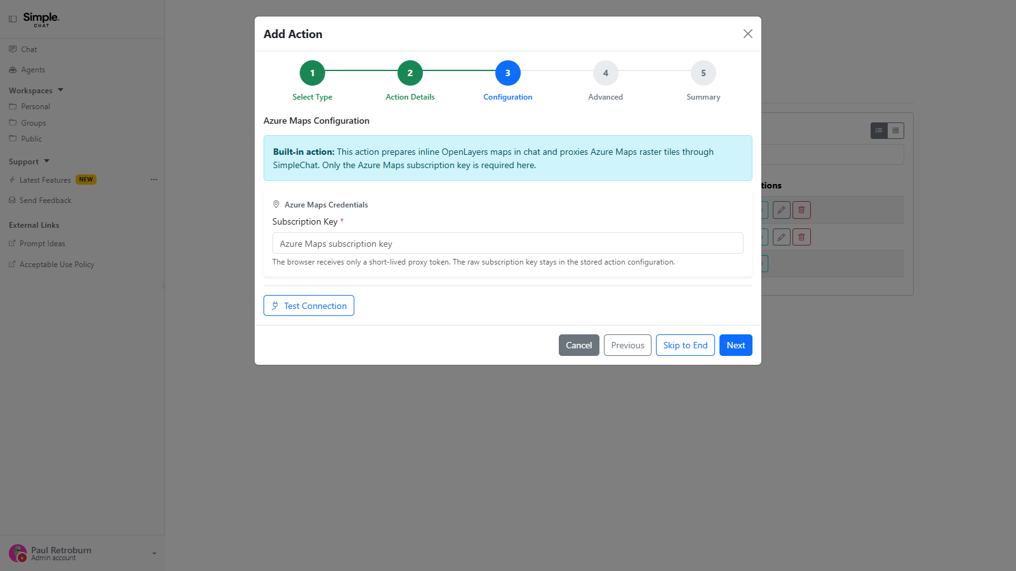1016x571 pixels.
Task: Click the Admin account text under Paul Retroburn
Action: [53, 558]
